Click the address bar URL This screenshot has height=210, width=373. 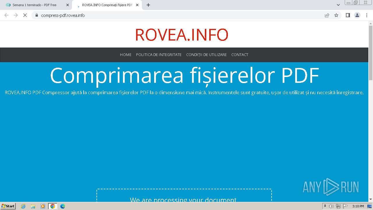63,15
